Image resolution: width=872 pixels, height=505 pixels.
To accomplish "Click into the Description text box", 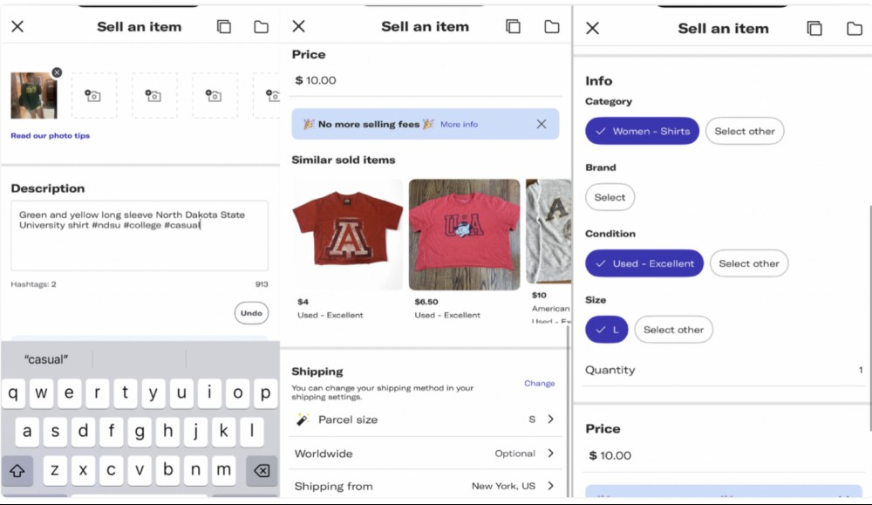I will 140,235.
